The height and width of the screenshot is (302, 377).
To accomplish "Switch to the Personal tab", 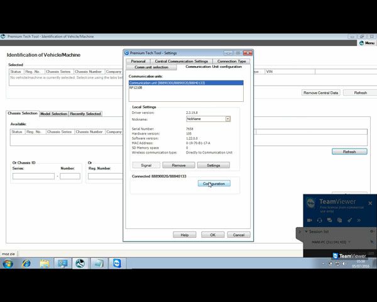I will click(x=138, y=61).
